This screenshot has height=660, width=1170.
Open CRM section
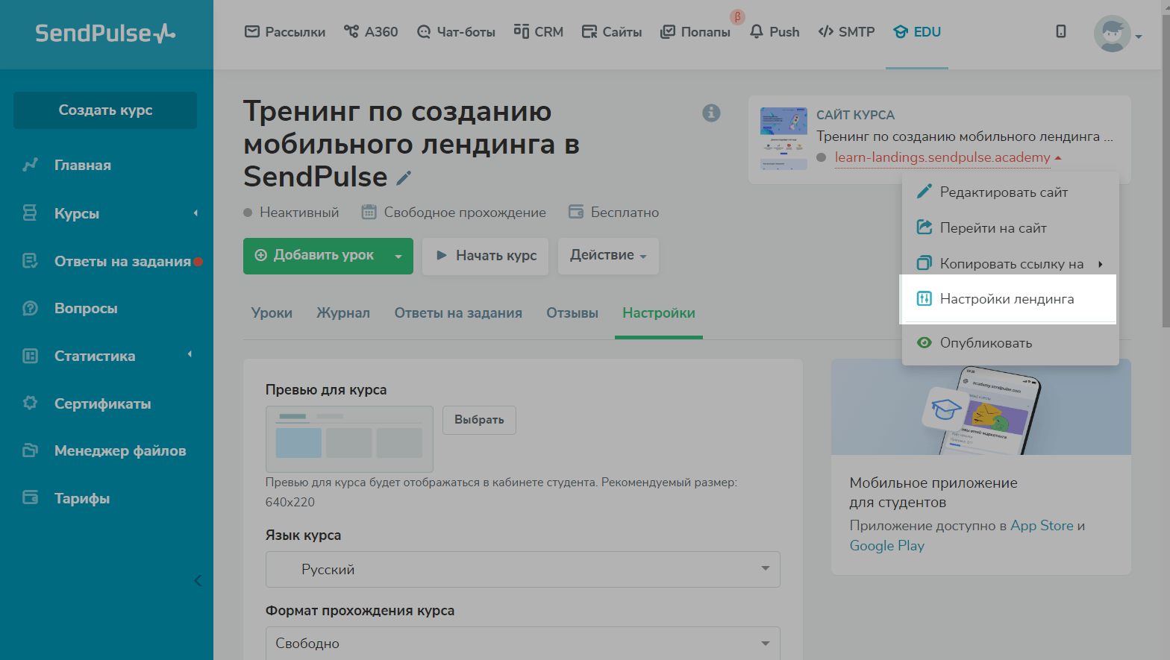pyautogui.click(x=538, y=32)
